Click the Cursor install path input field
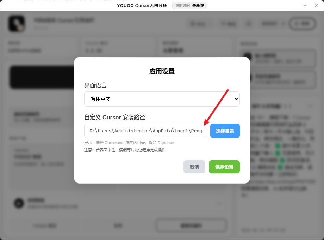324x240 pixels. [x=146, y=131]
